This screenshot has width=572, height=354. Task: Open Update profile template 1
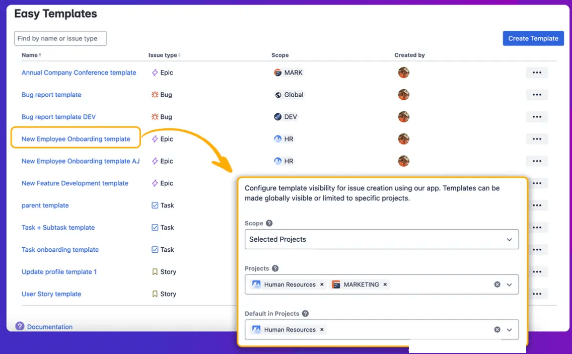[59, 272]
